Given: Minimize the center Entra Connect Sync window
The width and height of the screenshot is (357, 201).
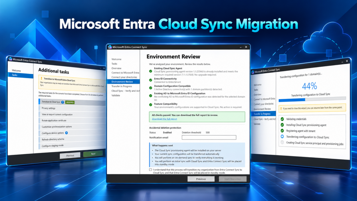Looking at the screenshot, I should tap(241, 47).
